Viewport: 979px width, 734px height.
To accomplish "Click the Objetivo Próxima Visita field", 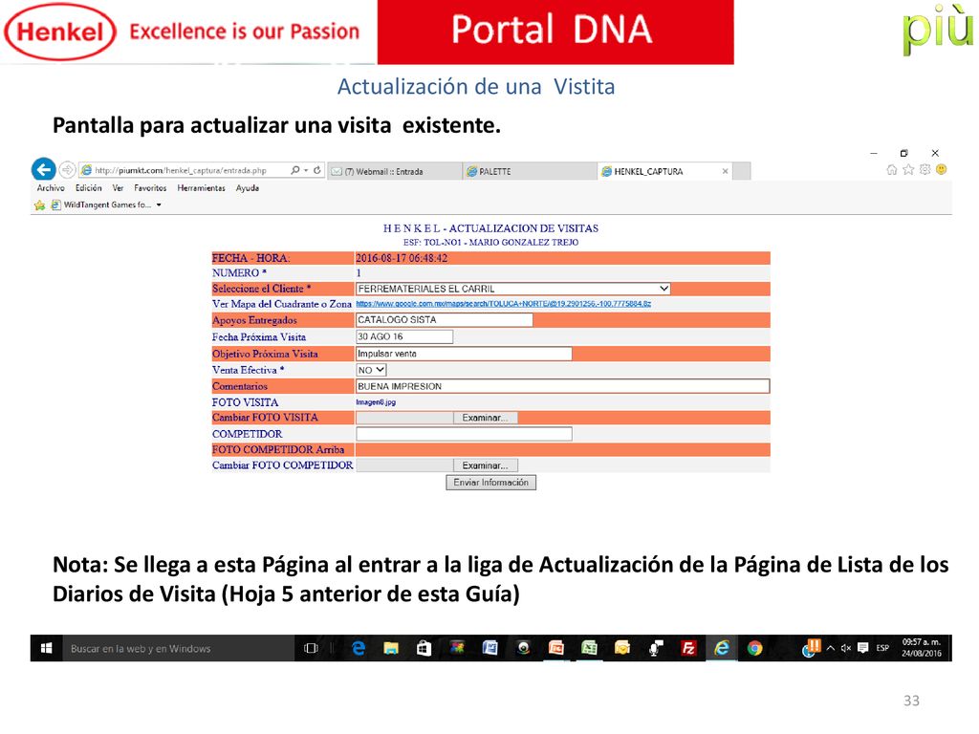I will click(x=464, y=354).
